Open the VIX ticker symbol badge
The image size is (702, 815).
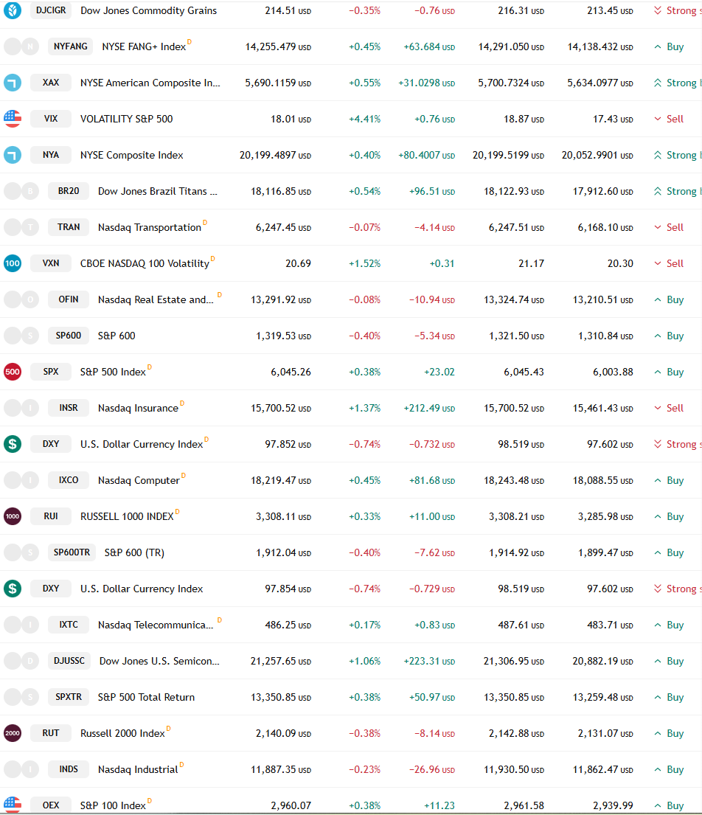click(x=51, y=119)
